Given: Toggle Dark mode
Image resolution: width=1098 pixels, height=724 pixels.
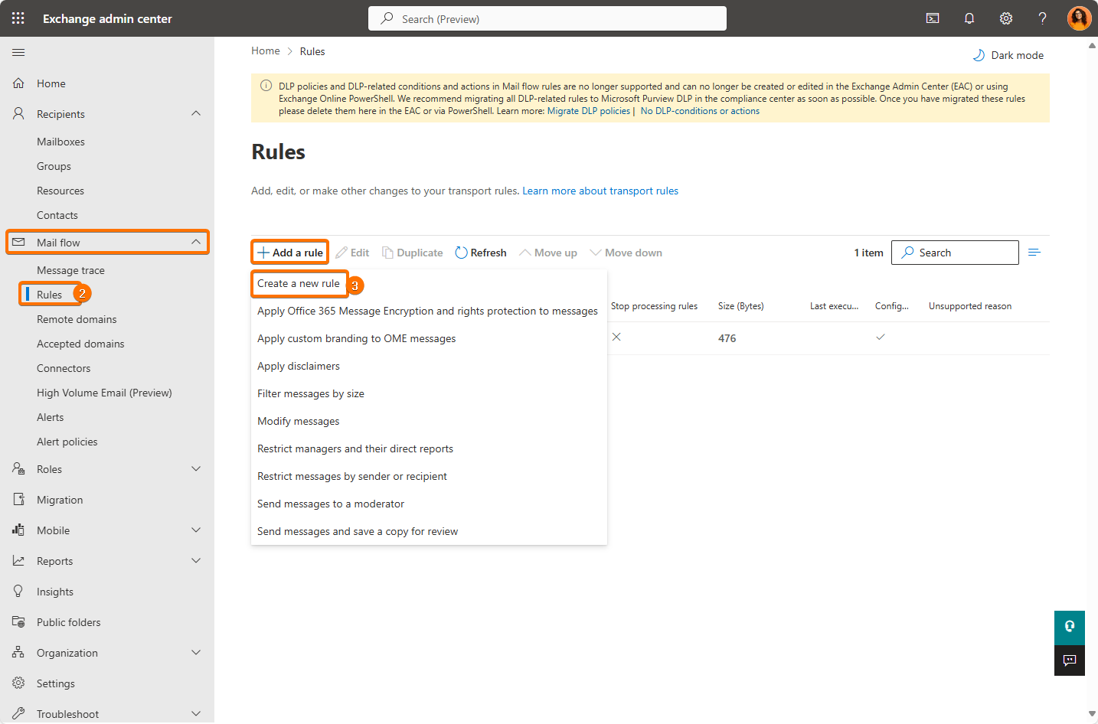Looking at the screenshot, I should 1008,55.
